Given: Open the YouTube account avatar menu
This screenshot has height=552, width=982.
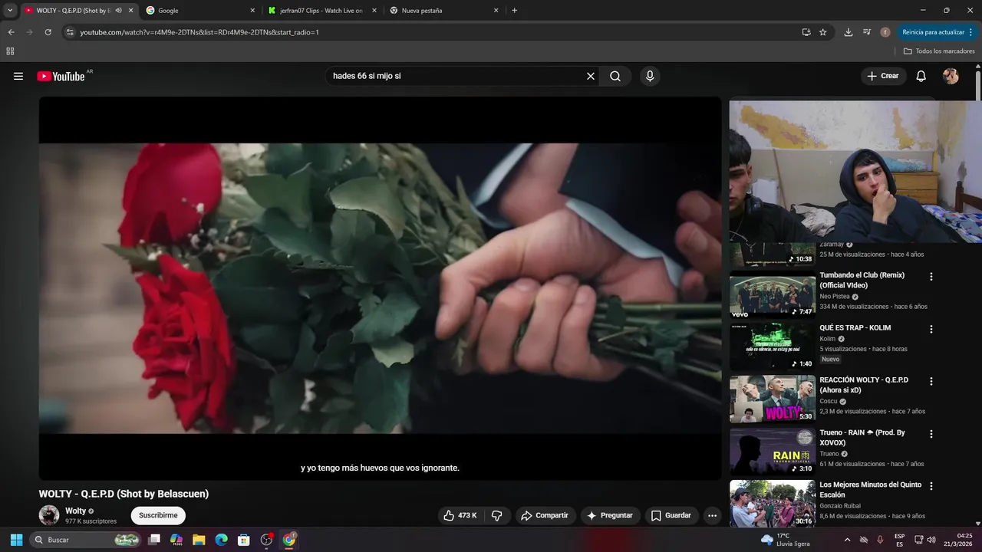Looking at the screenshot, I should pos(951,76).
